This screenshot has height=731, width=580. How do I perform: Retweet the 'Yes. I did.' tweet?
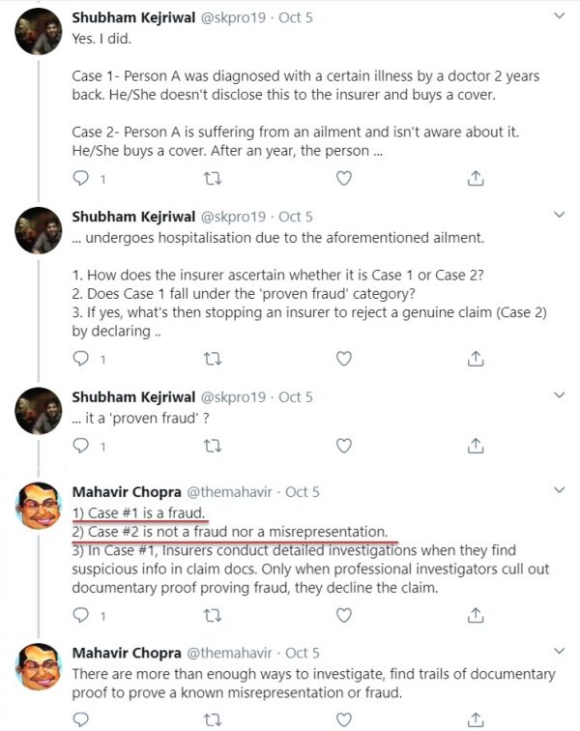click(x=213, y=179)
